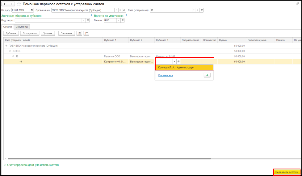Click the Добавить button
This screenshot has height=176, width=302.
coord(11,33)
